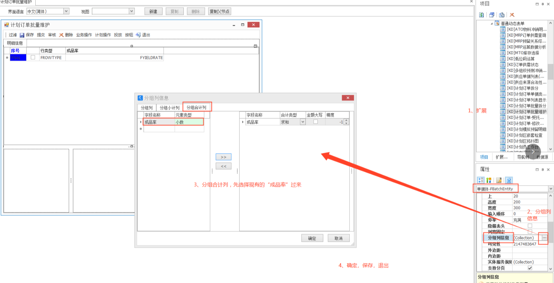Click the 保存 save disk icon
554x283 pixels.
(22, 35)
